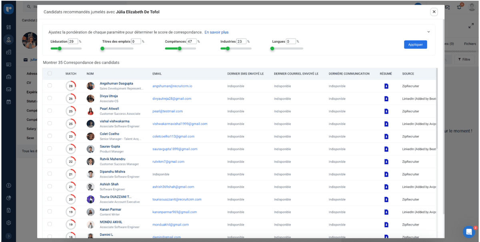Open the chat widget bubble

click(x=468, y=232)
